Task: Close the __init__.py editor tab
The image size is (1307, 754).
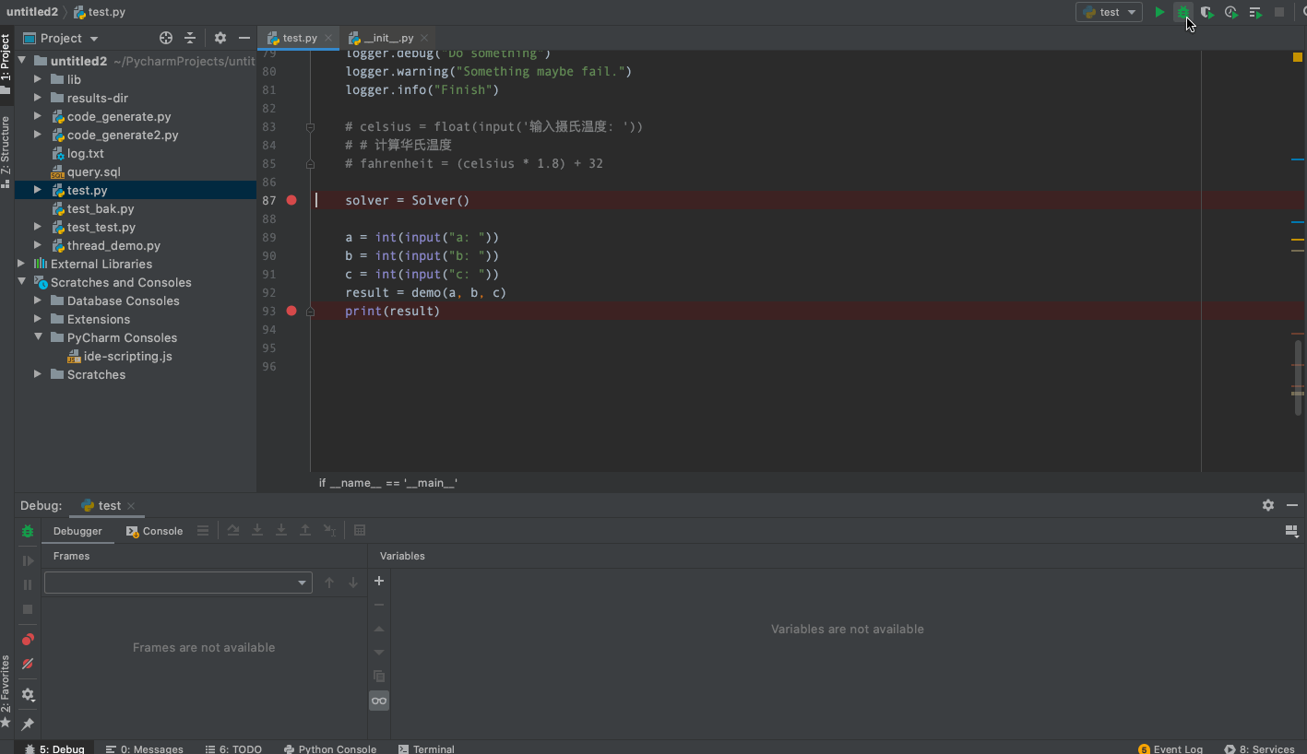Action: click(x=424, y=38)
